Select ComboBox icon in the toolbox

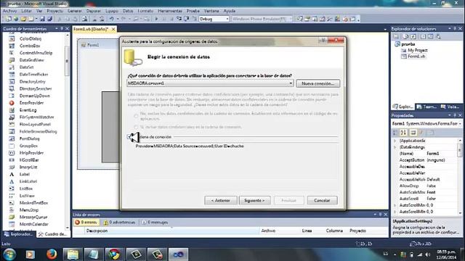coord(12,46)
